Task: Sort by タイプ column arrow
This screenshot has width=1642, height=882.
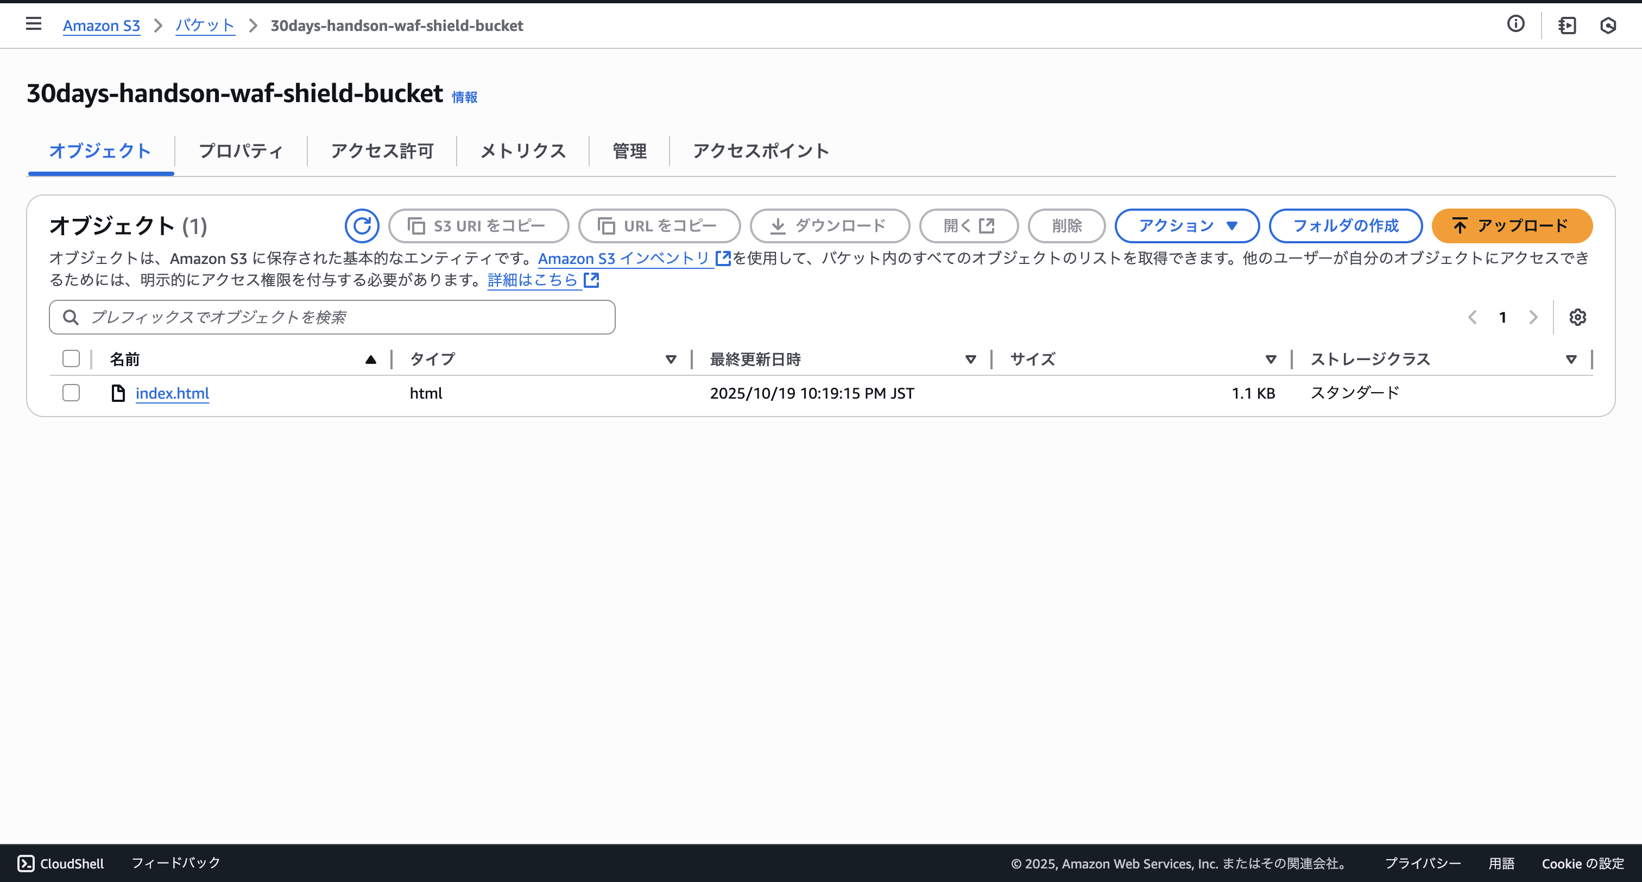Action: (x=671, y=360)
